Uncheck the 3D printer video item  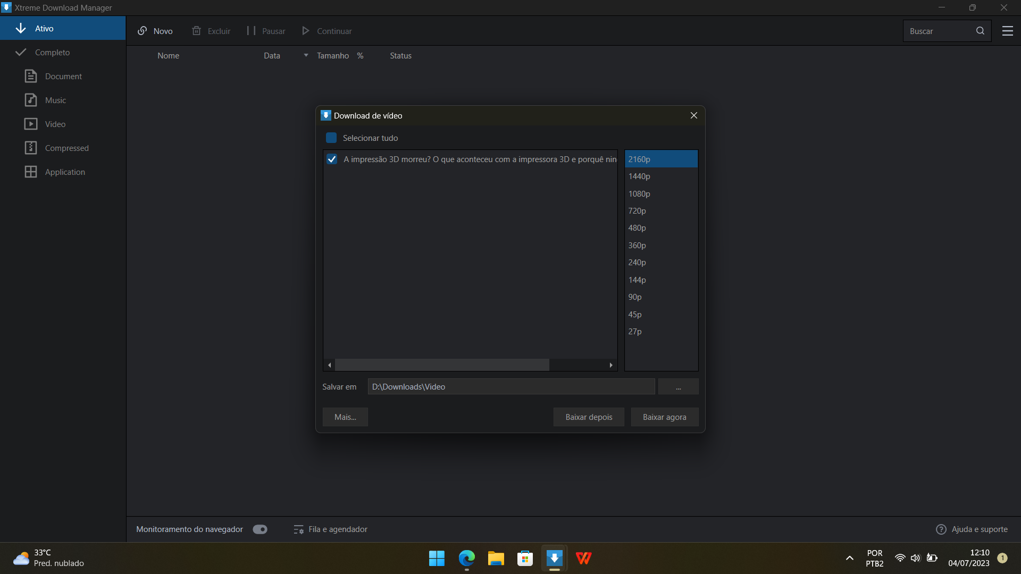pyautogui.click(x=332, y=159)
